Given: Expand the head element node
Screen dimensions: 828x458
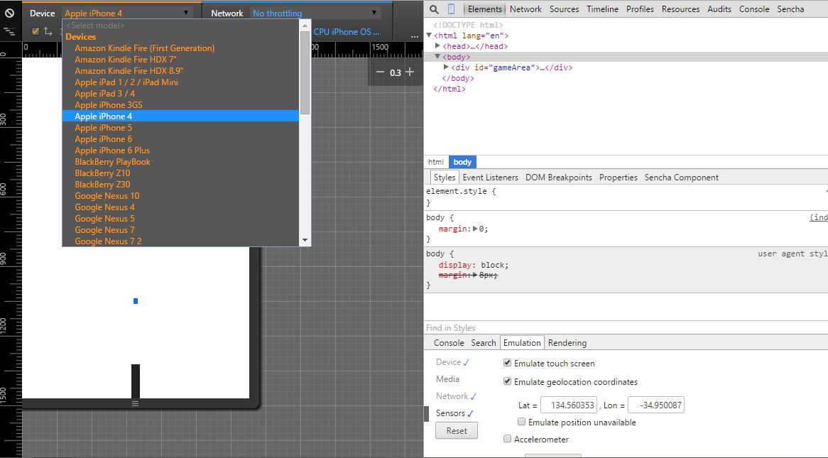Looking at the screenshot, I should tap(437, 46).
